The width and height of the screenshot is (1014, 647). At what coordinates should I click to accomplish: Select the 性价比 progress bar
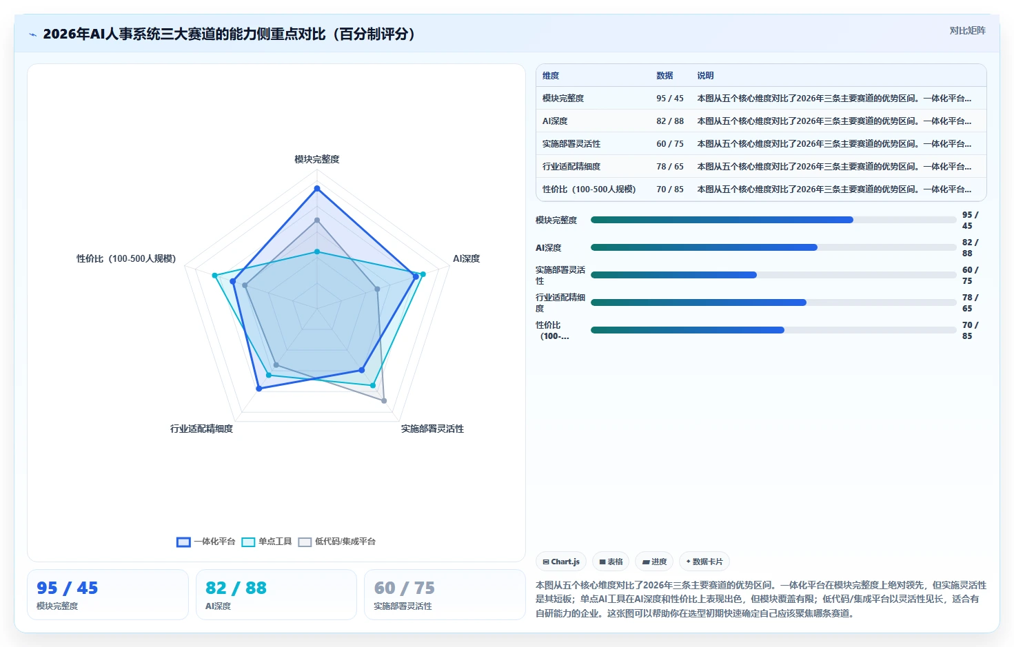[773, 330]
